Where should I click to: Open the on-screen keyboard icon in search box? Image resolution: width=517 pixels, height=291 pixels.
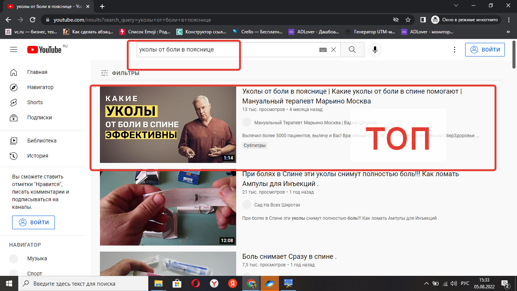click(x=323, y=50)
